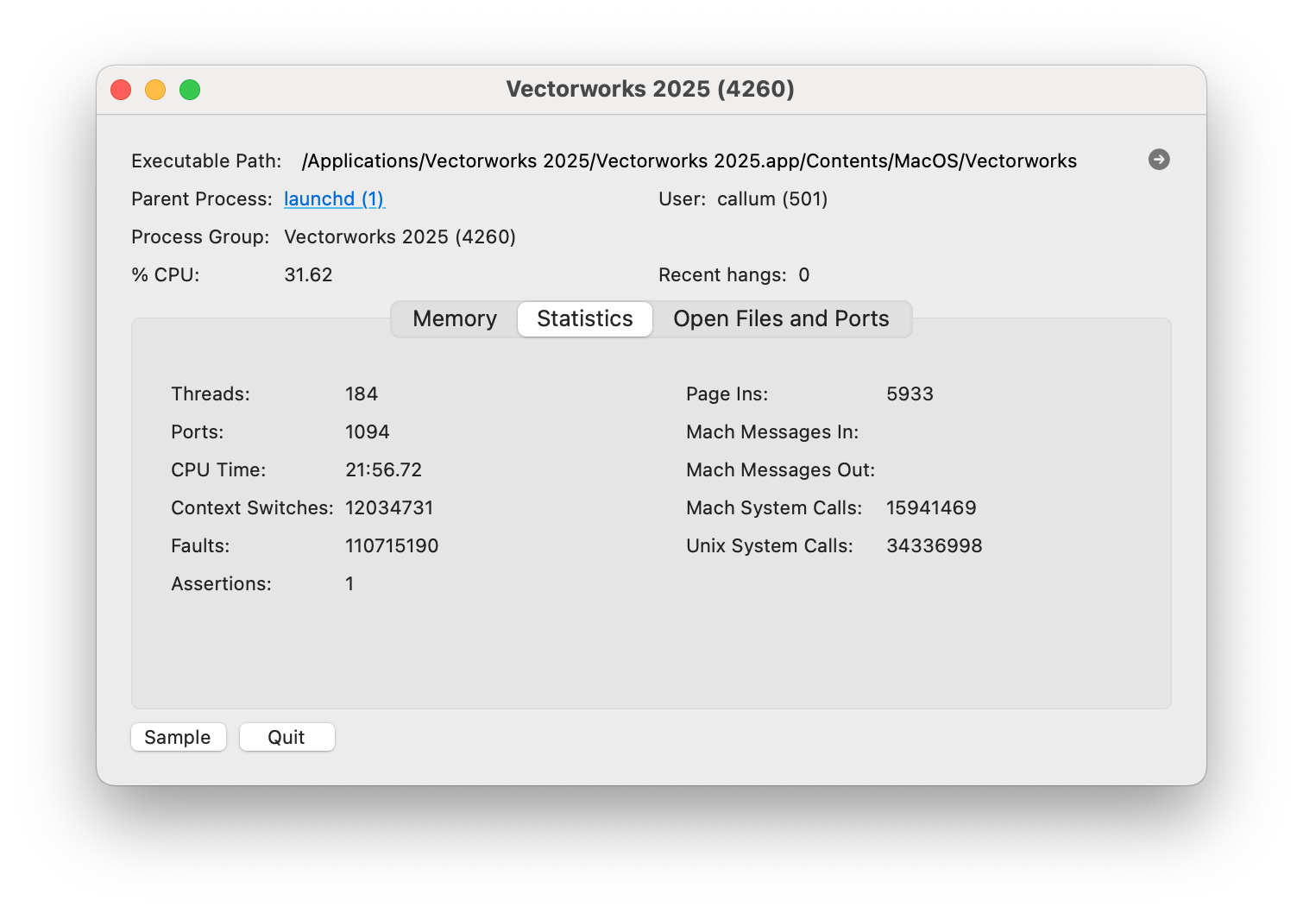The width and height of the screenshot is (1303, 913).
Task: Click the CPU Time value 21:56.72
Action: click(x=383, y=470)
